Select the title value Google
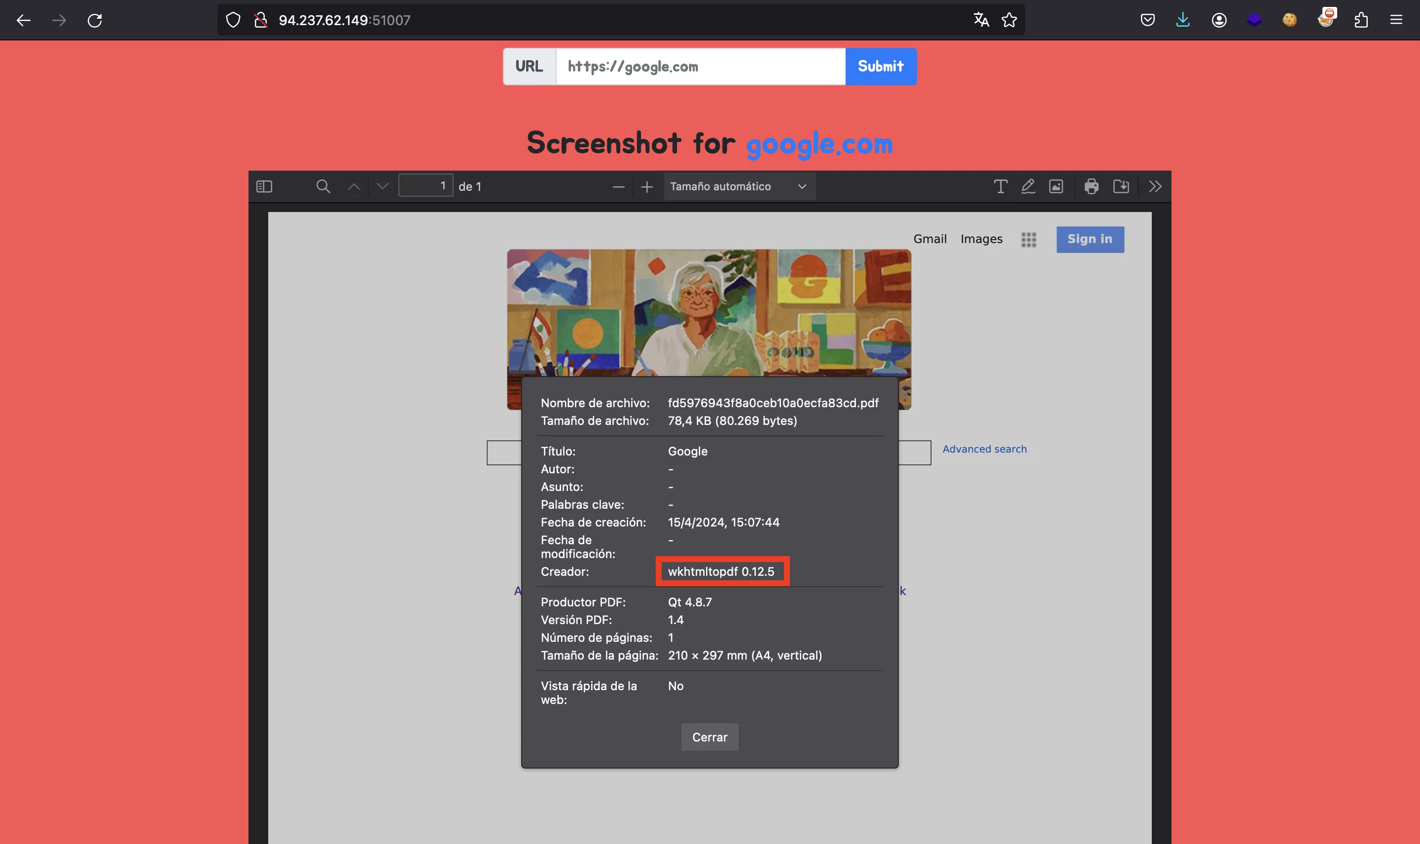The width and height of the screenshot is (1420, 844). [x=687, y=452]
